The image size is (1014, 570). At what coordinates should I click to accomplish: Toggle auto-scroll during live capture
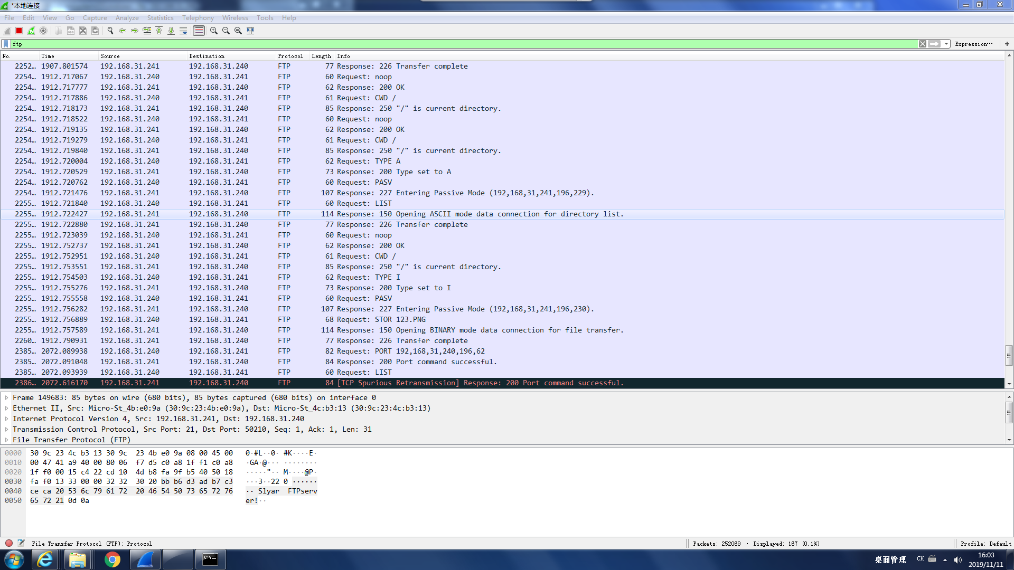[183, 31]
